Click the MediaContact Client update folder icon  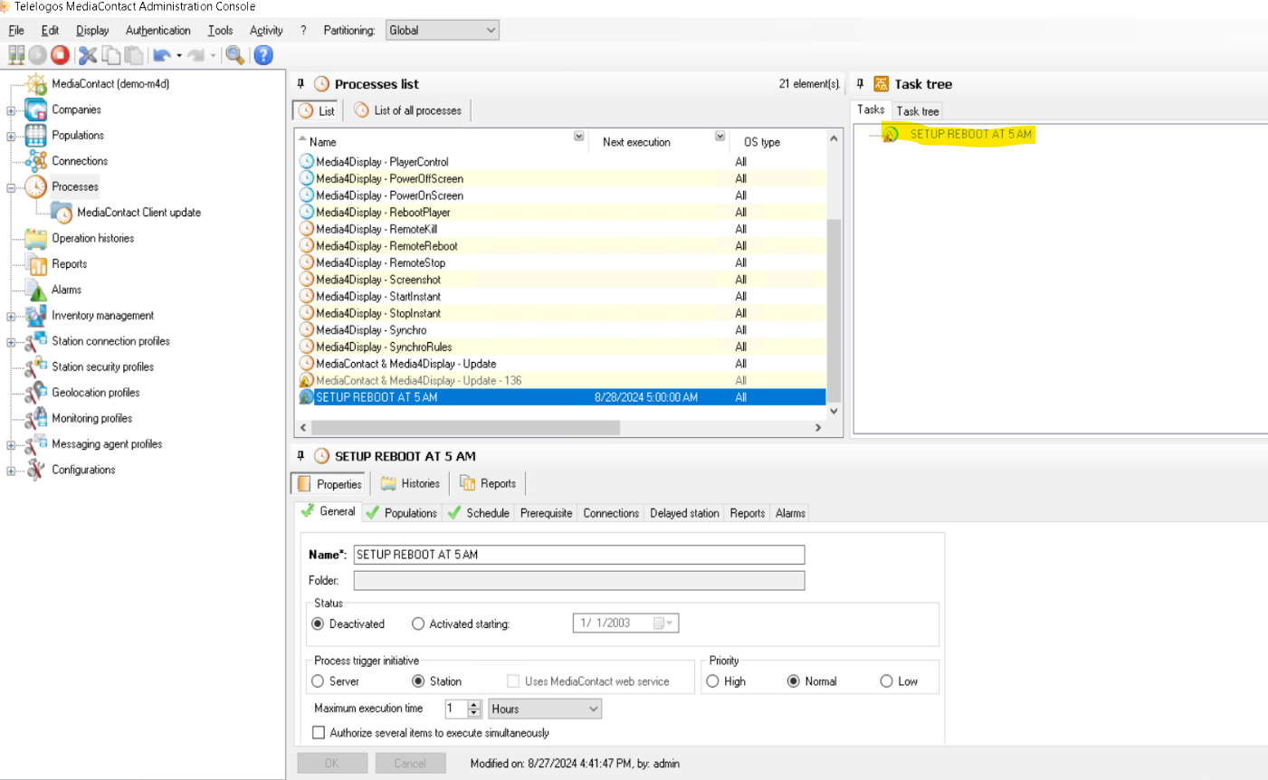pos(61,213)
